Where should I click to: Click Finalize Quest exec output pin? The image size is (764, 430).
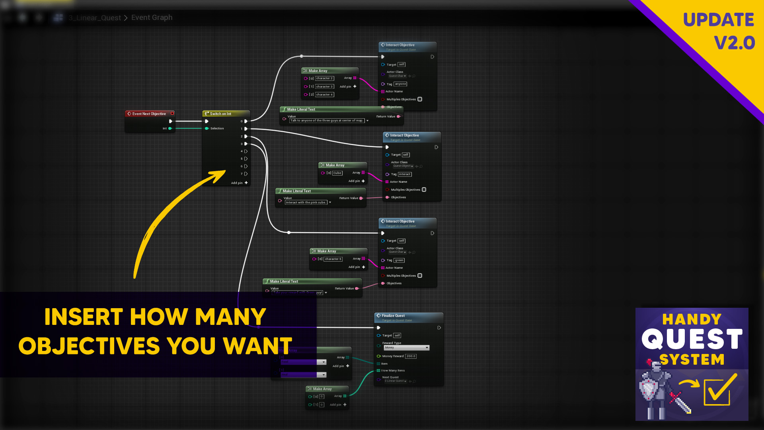point(439,328)
